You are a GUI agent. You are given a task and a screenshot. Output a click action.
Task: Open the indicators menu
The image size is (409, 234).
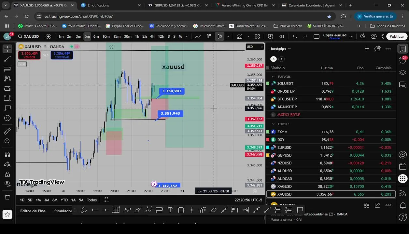click(240, 36)
